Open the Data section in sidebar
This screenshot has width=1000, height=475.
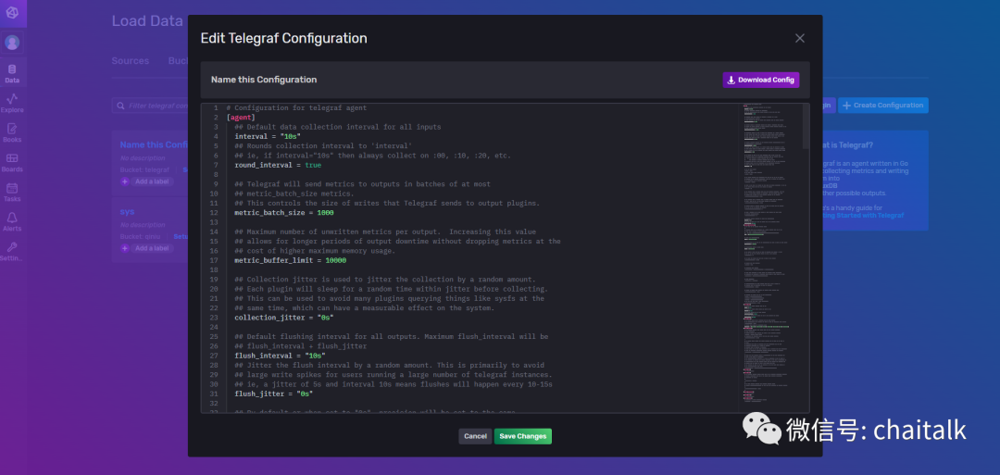12,73
